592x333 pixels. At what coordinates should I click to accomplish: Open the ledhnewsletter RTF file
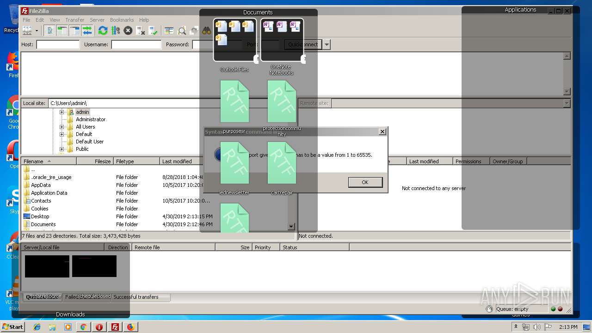(x=234, y=168)
